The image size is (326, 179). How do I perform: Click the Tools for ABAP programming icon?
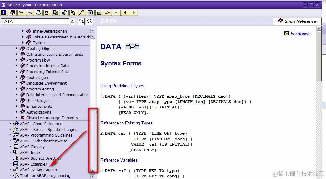click(x=16, y=175)
